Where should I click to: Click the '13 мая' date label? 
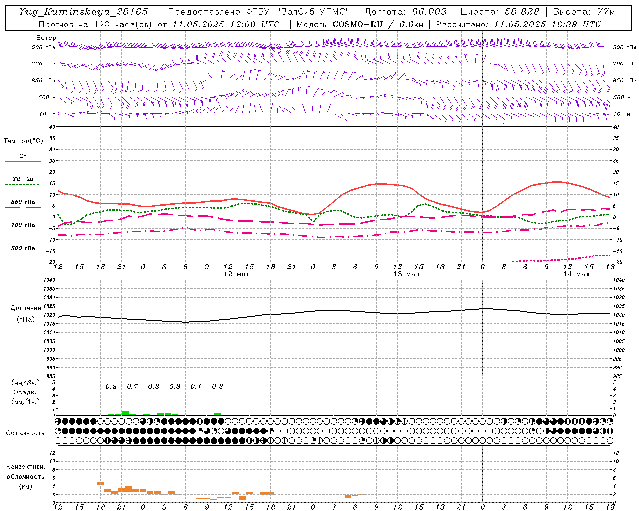406,274
